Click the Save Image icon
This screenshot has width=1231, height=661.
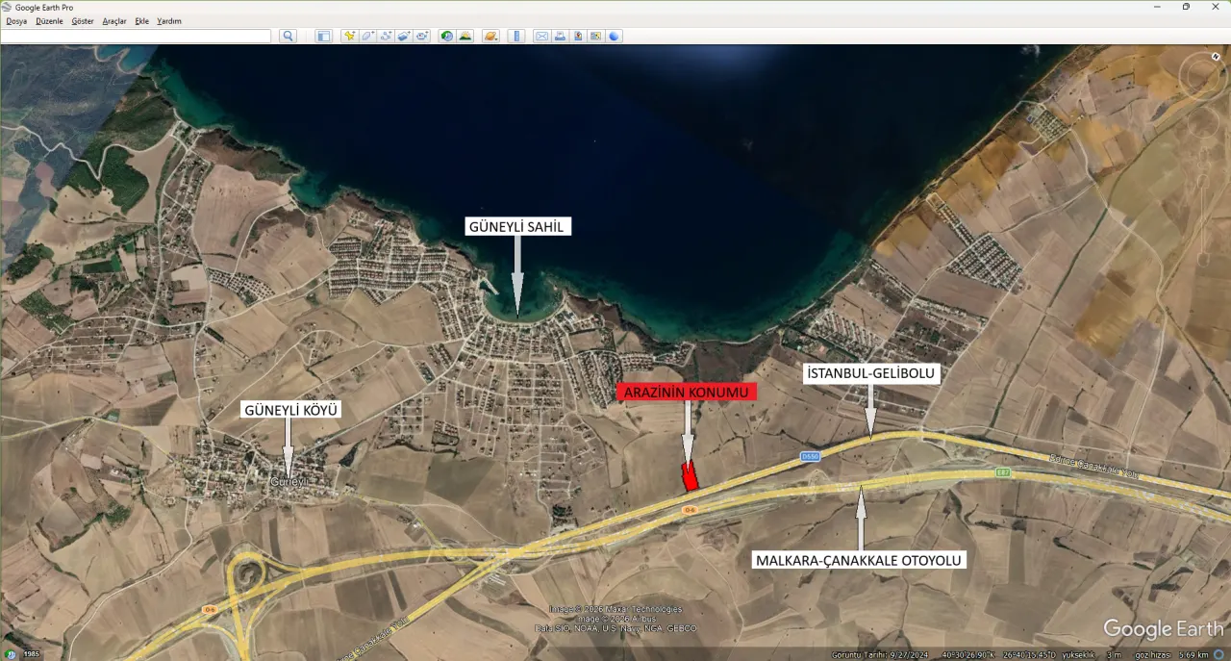pos(578,36)
